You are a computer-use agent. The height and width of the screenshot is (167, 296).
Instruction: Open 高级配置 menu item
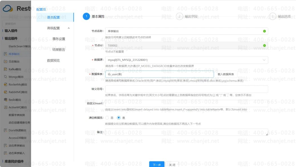(x=54, y=28)
